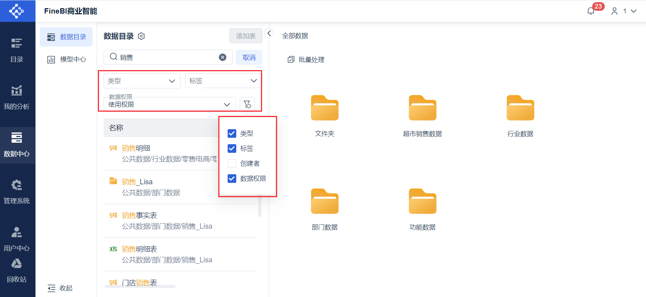Expand the user account dropdown arrow
This screenshot has width=646, height=297.
pyautogui.click(x=634, y=11)
